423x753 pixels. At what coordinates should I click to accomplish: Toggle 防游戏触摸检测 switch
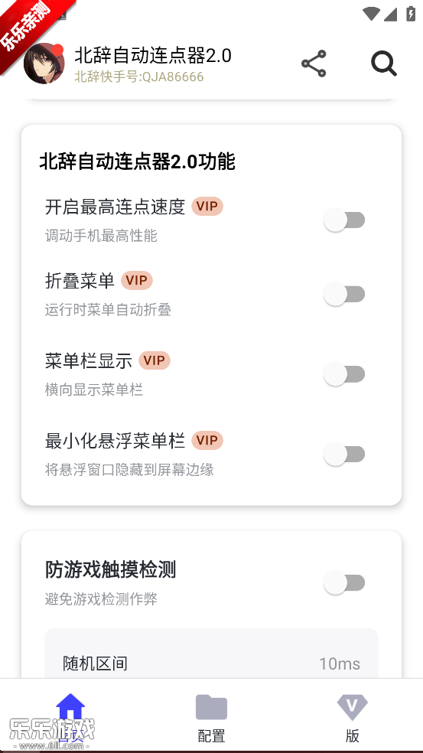(344, 582)
